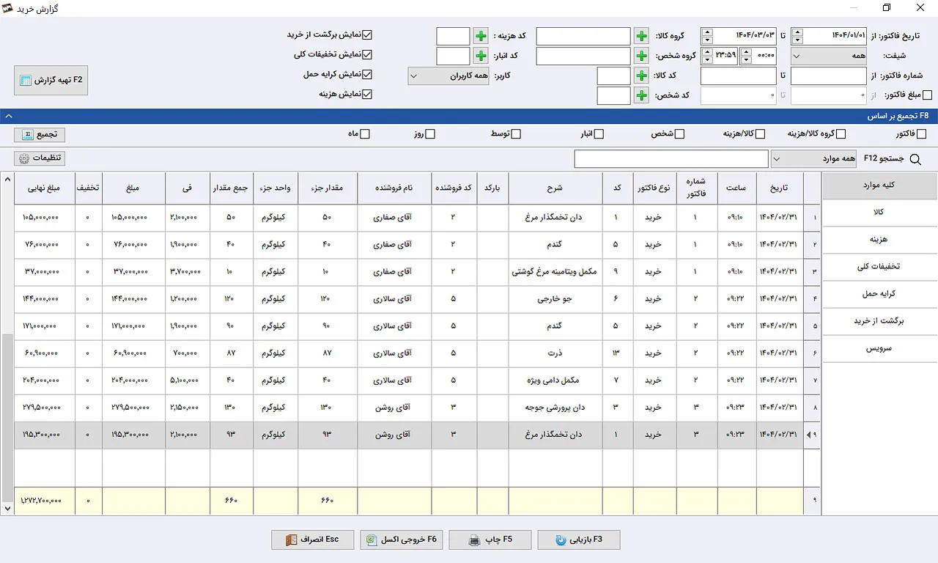Click the Excel icon on F6 خروجی اکسل

372,540
